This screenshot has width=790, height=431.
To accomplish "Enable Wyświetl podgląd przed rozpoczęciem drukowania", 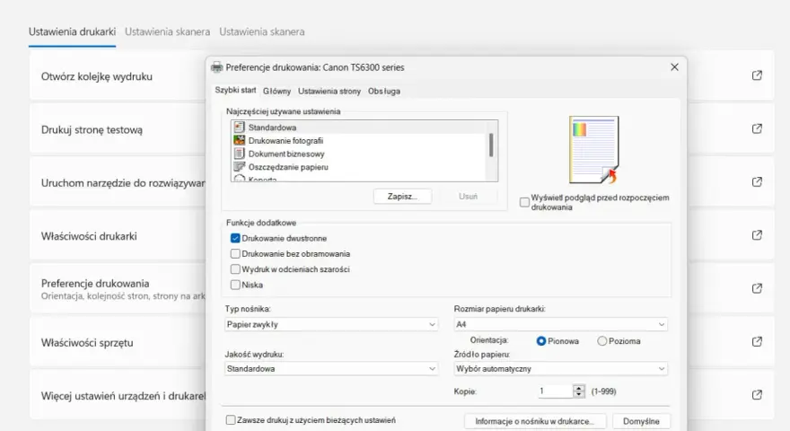I will click(524, 202).
